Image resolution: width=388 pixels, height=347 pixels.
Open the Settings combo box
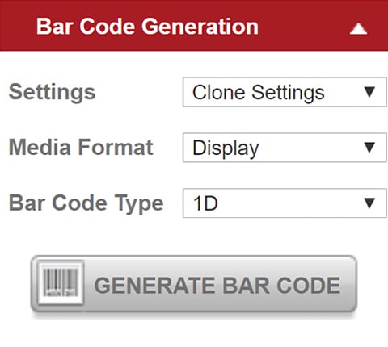tap(285, 92)
